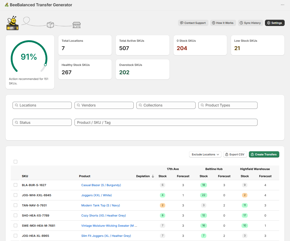The height and width of the screenshot is (241, 290).
Task: Click the question mark icon in How it Works
Action: 213,23
